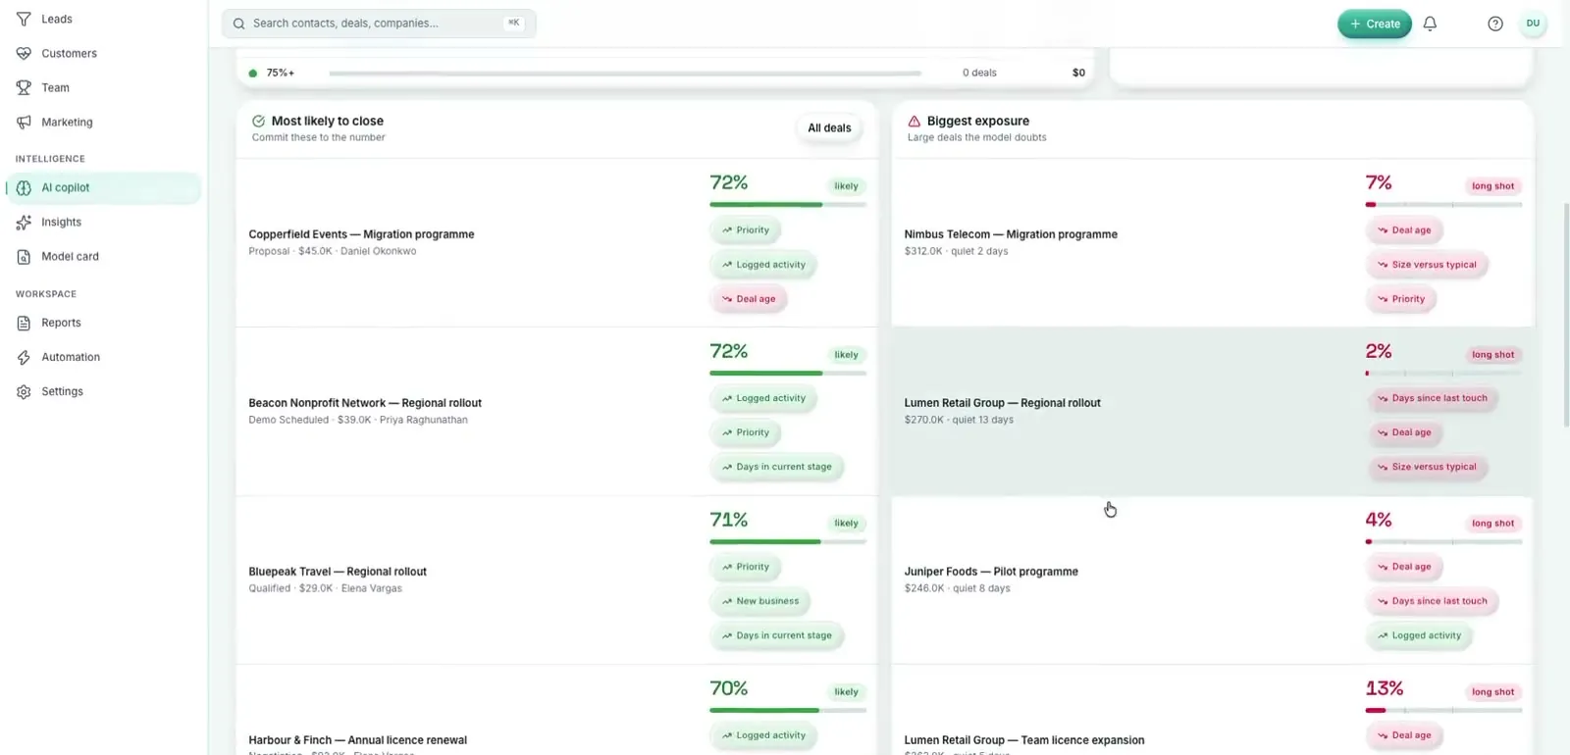This screenshot has width=1570, height=755.
Task: Click the Create button
Action: click(x=1374, y=24)
